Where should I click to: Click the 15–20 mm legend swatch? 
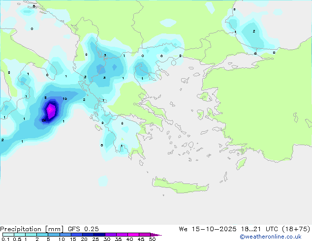coord(77,235)
